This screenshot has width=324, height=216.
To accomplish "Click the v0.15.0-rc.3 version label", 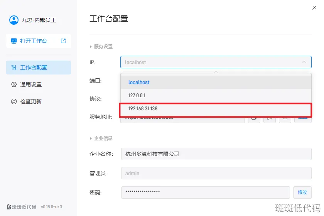I will (x=52, y=207).
